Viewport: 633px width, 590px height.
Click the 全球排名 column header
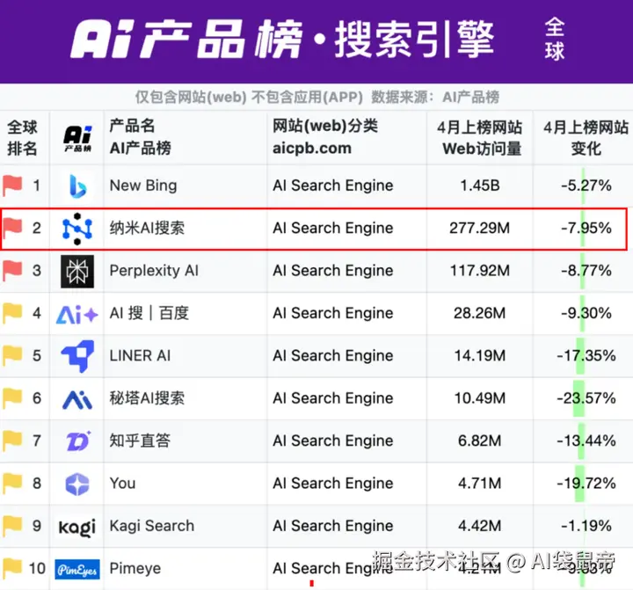click(x=22, y=138)
